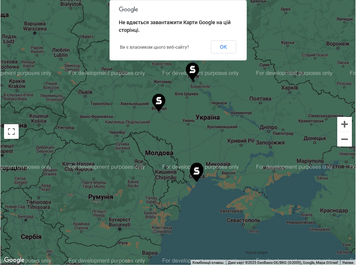Click the "Харків" city label

click(290, 88)
